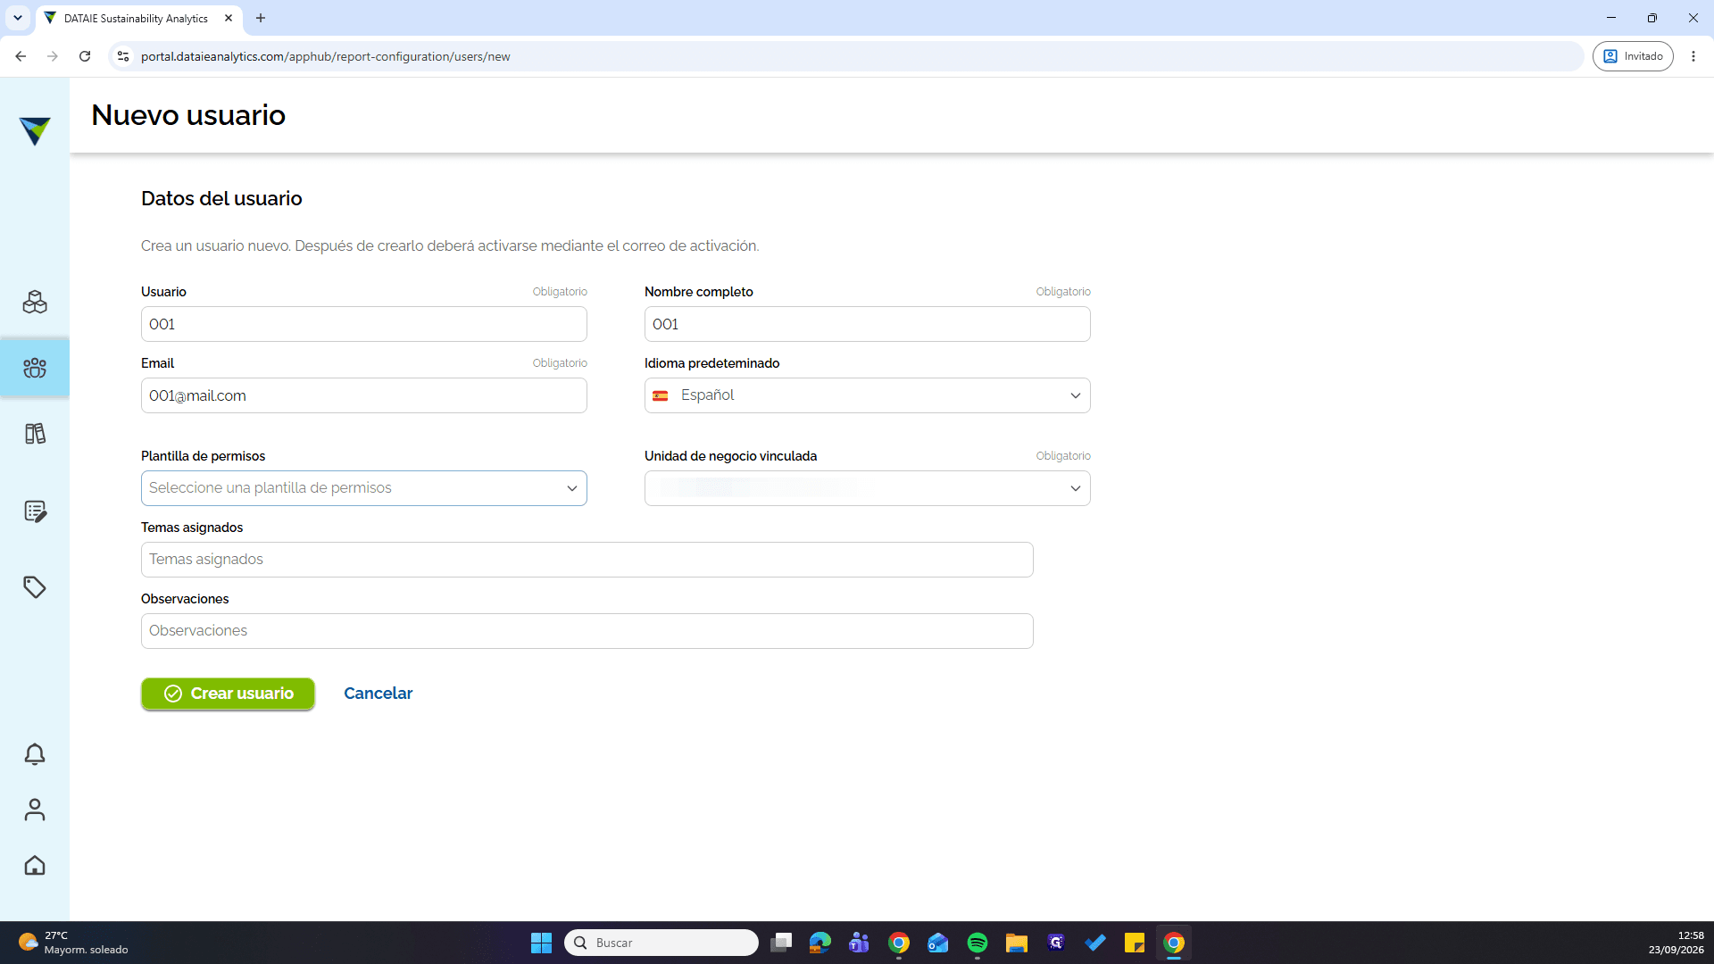View site information icon in address bar

(x=123, y=56)
